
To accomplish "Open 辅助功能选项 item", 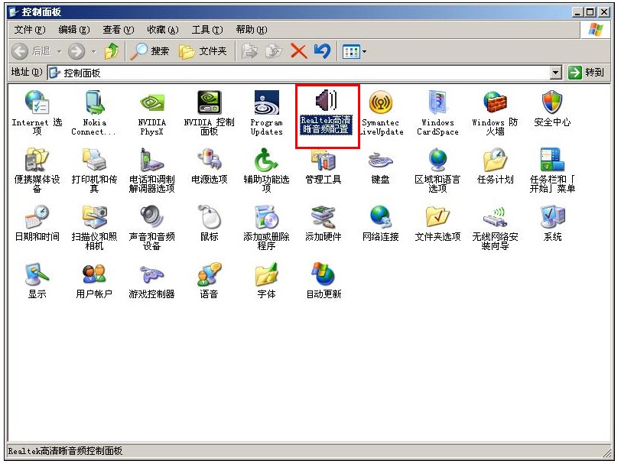I will [267, 170].
